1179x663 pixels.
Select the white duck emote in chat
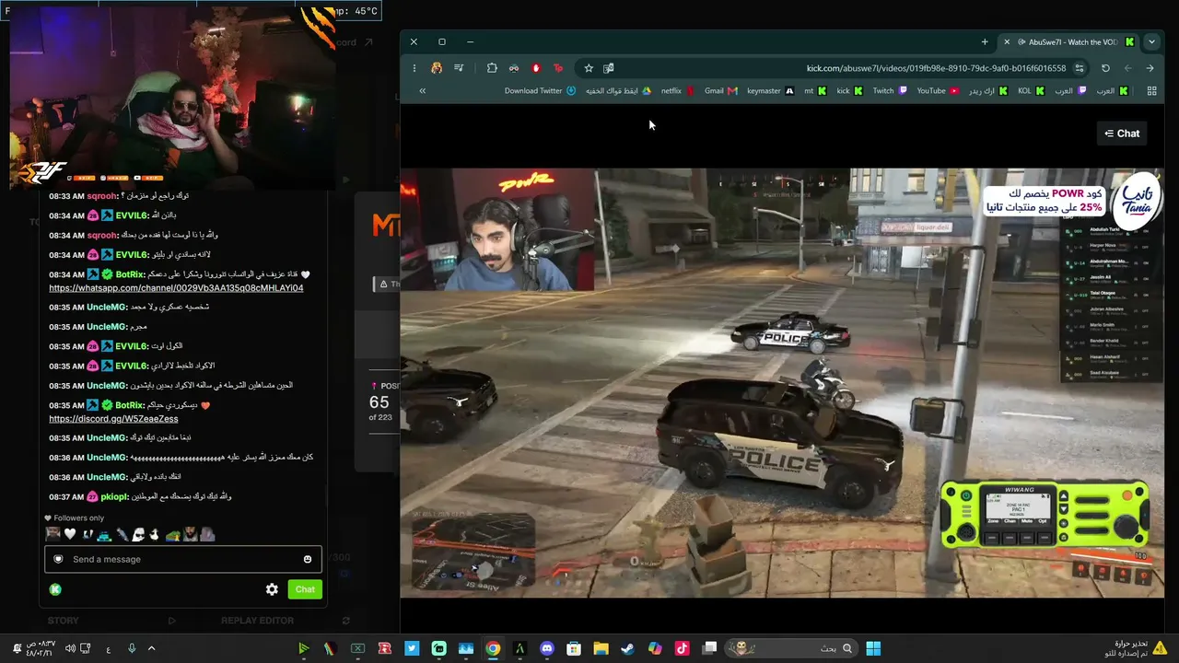tap(155, 534)
